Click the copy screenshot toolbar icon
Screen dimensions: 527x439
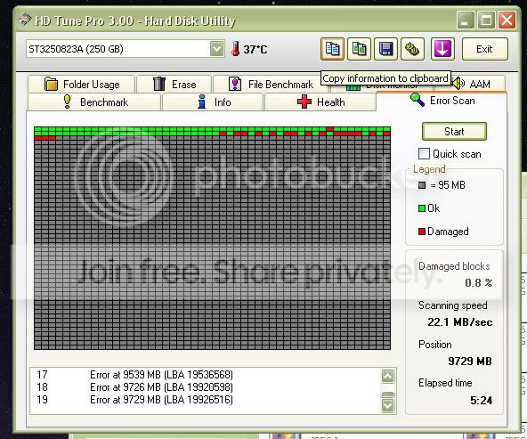click(359, 49)
